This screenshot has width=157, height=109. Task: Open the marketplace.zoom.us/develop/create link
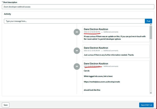[102, 82]
